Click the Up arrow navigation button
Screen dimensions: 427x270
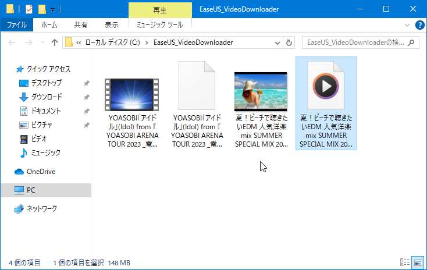click(55, 42)
